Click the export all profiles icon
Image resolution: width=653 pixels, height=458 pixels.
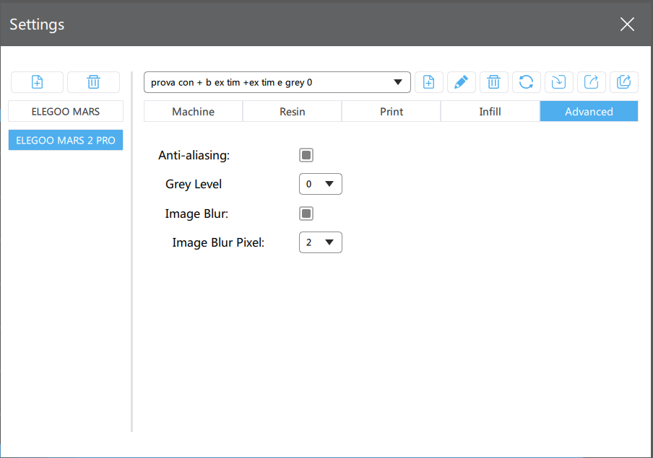point(623,82)
